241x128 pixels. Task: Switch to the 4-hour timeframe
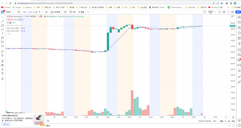[x=35, y=12]
